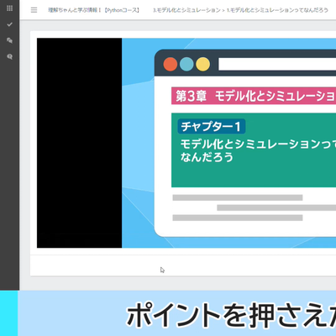Open the grid apps icon in sidebar
The image size is (336, 336).
(9, 8)
